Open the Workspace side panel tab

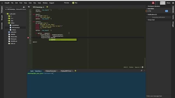tap(2, 10)
